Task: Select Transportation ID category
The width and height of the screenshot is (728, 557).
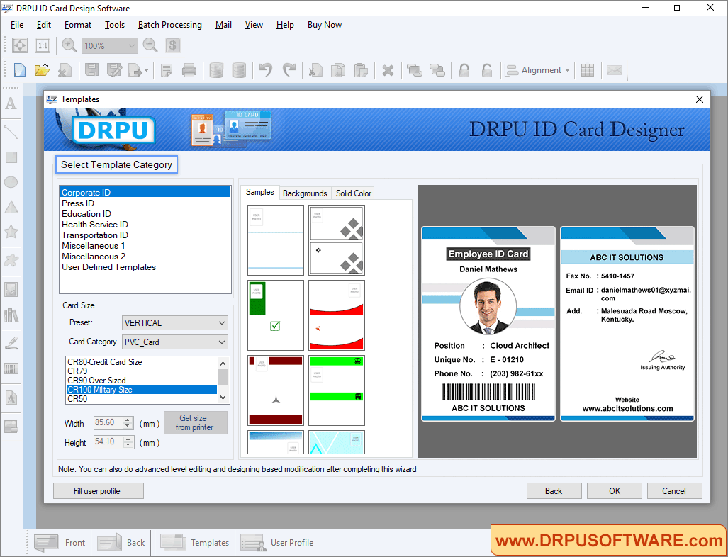Action: coord(145,235)
